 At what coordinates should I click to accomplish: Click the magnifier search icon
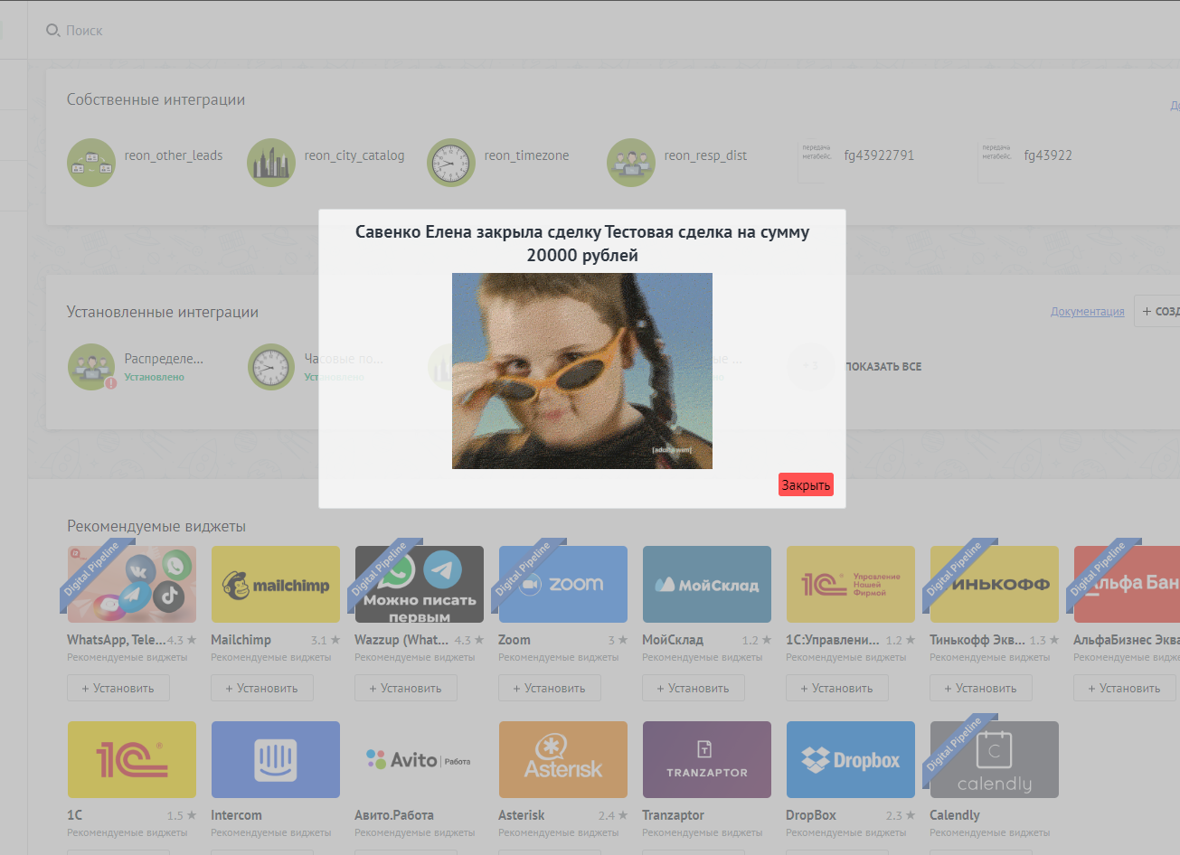52,31
